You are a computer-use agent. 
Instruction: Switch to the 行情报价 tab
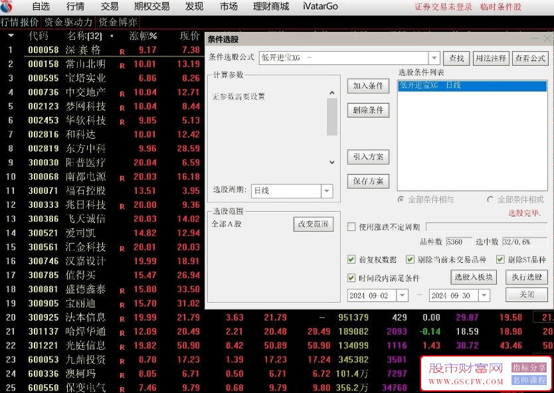20,23
